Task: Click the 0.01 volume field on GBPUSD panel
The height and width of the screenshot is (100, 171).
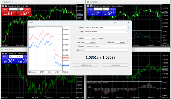Action: coord(102,9)
